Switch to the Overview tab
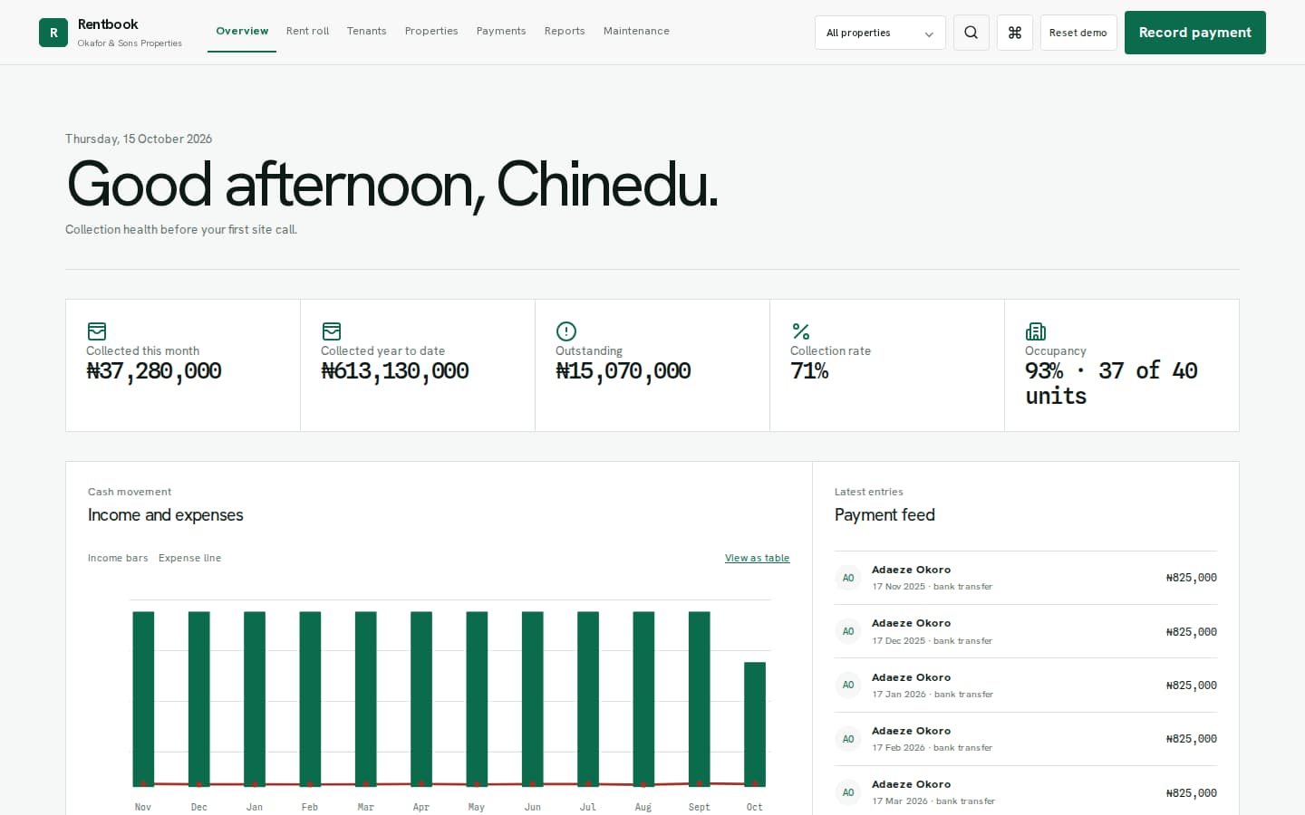1305x815 pixels. [242, 31]
